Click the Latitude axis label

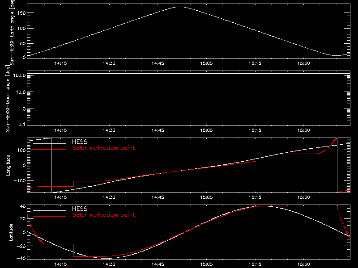[11, 232]
